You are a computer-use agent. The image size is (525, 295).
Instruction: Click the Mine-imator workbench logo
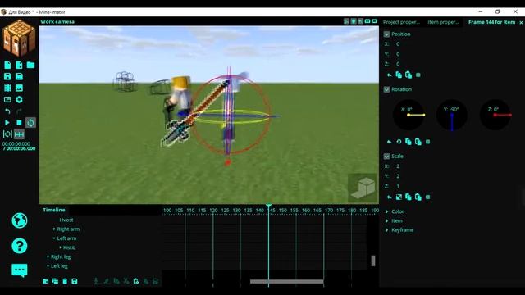(x=19, y=38)
